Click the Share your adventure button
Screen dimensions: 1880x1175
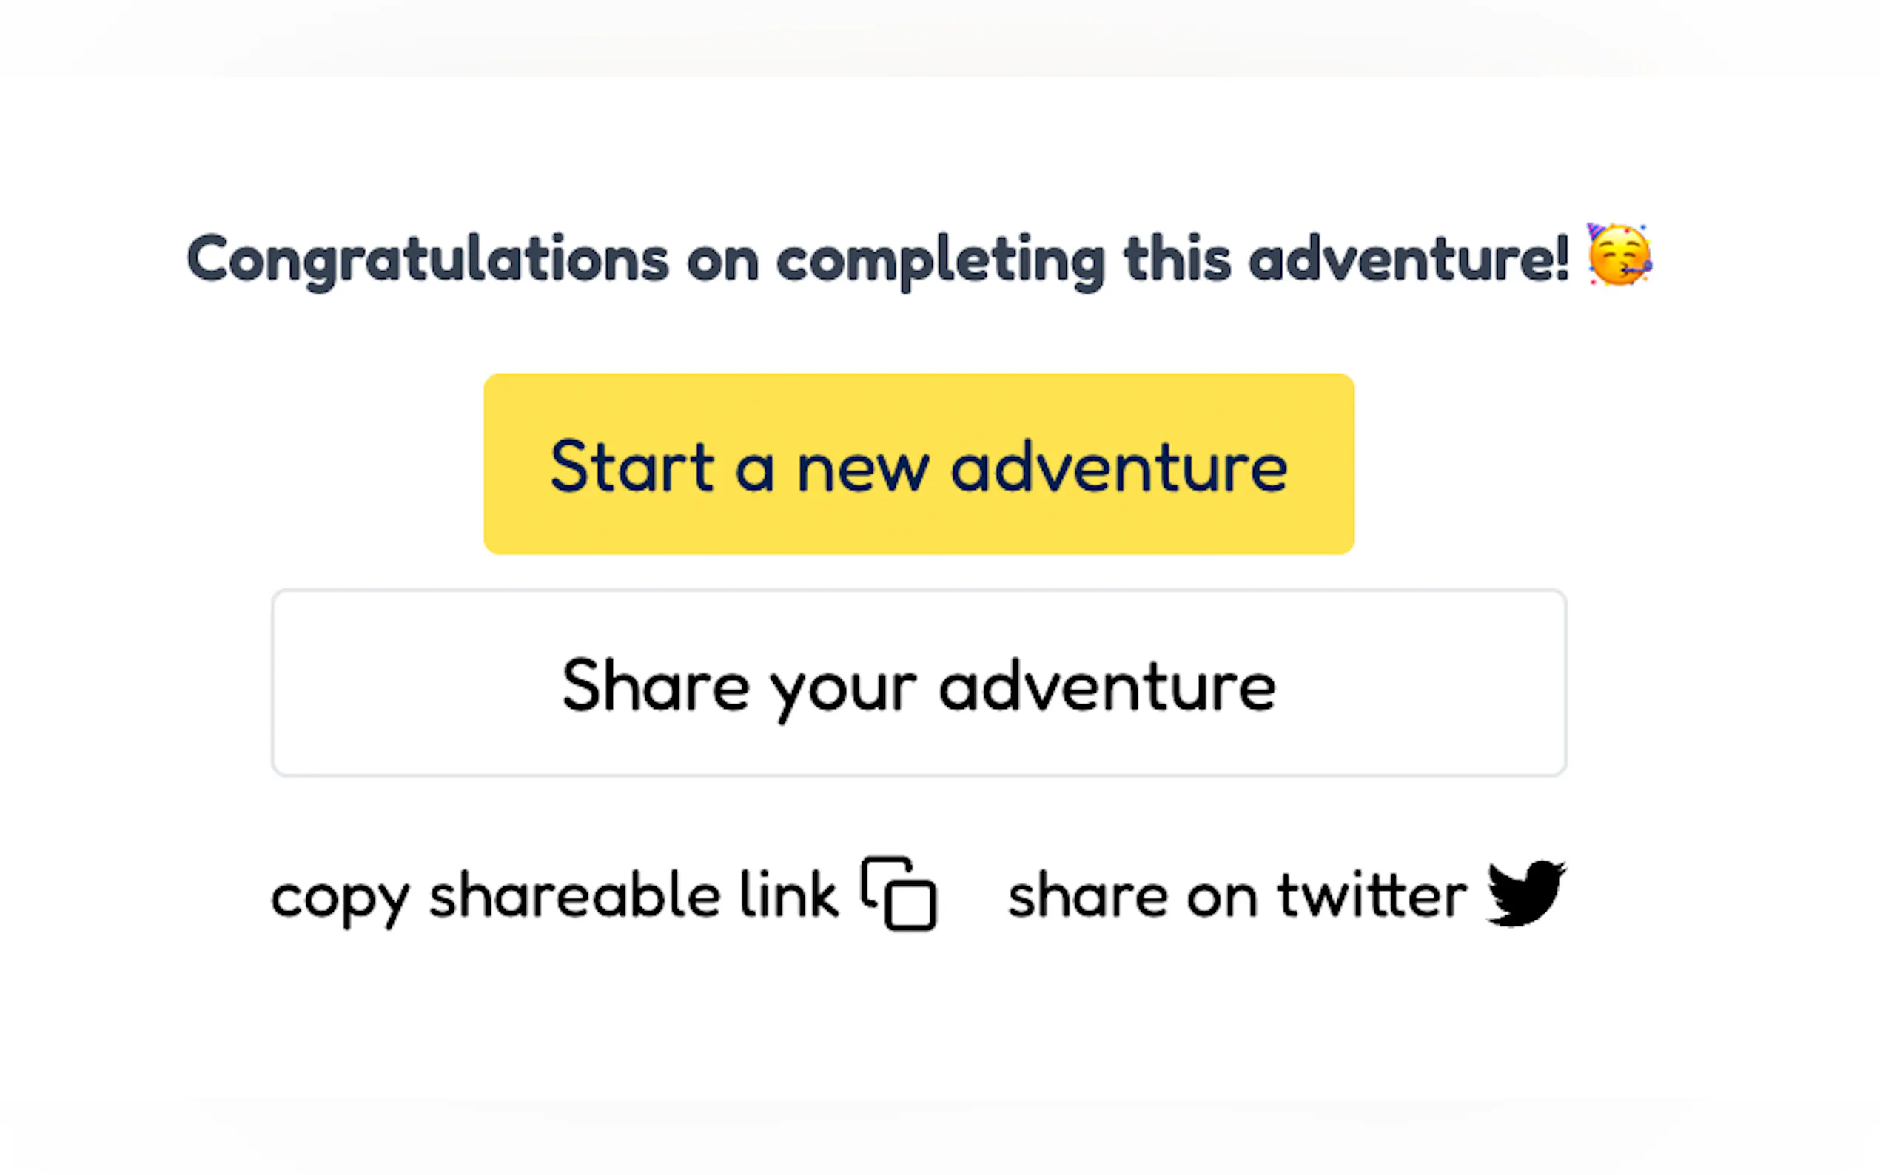tap(919, 683)
